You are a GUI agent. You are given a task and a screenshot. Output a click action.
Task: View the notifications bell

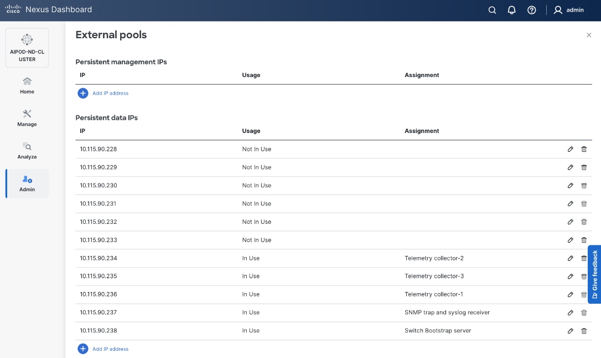511,10
